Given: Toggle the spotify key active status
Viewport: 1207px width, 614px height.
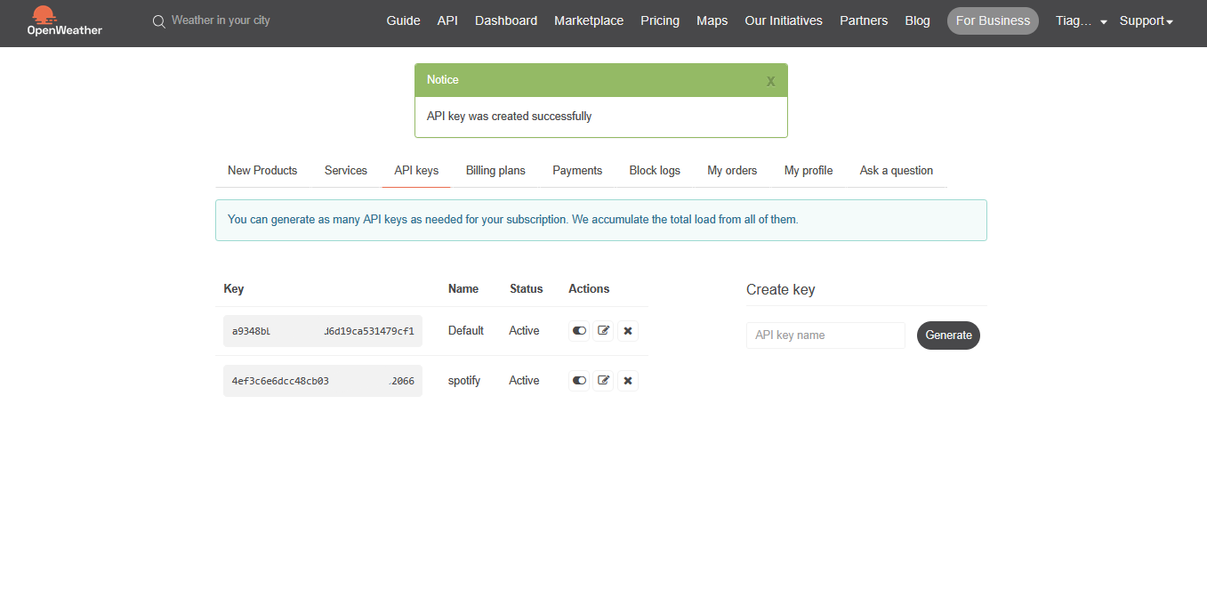Looking at the screenshot, I should click(x=579, y=381).
